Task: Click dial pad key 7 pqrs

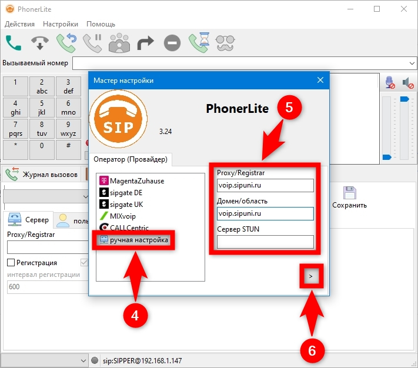Action: 15,128
